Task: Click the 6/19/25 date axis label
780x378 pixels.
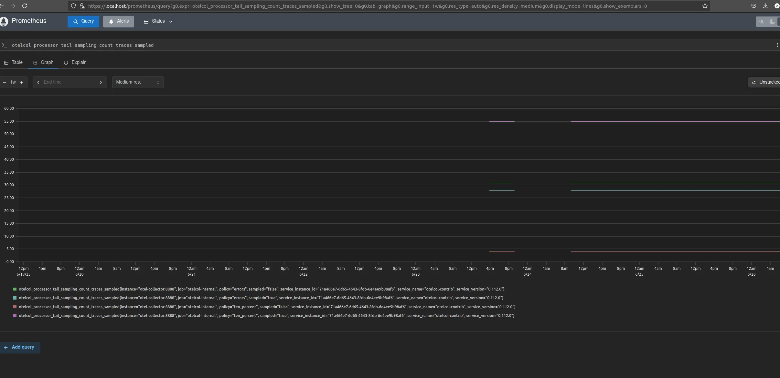Action: (24, 274)
